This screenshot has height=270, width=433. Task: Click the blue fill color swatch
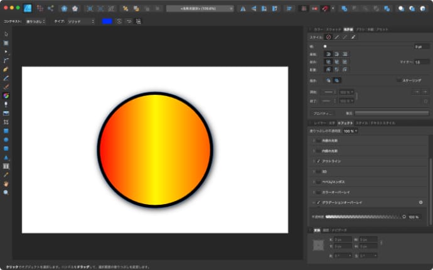pos(107,21)
